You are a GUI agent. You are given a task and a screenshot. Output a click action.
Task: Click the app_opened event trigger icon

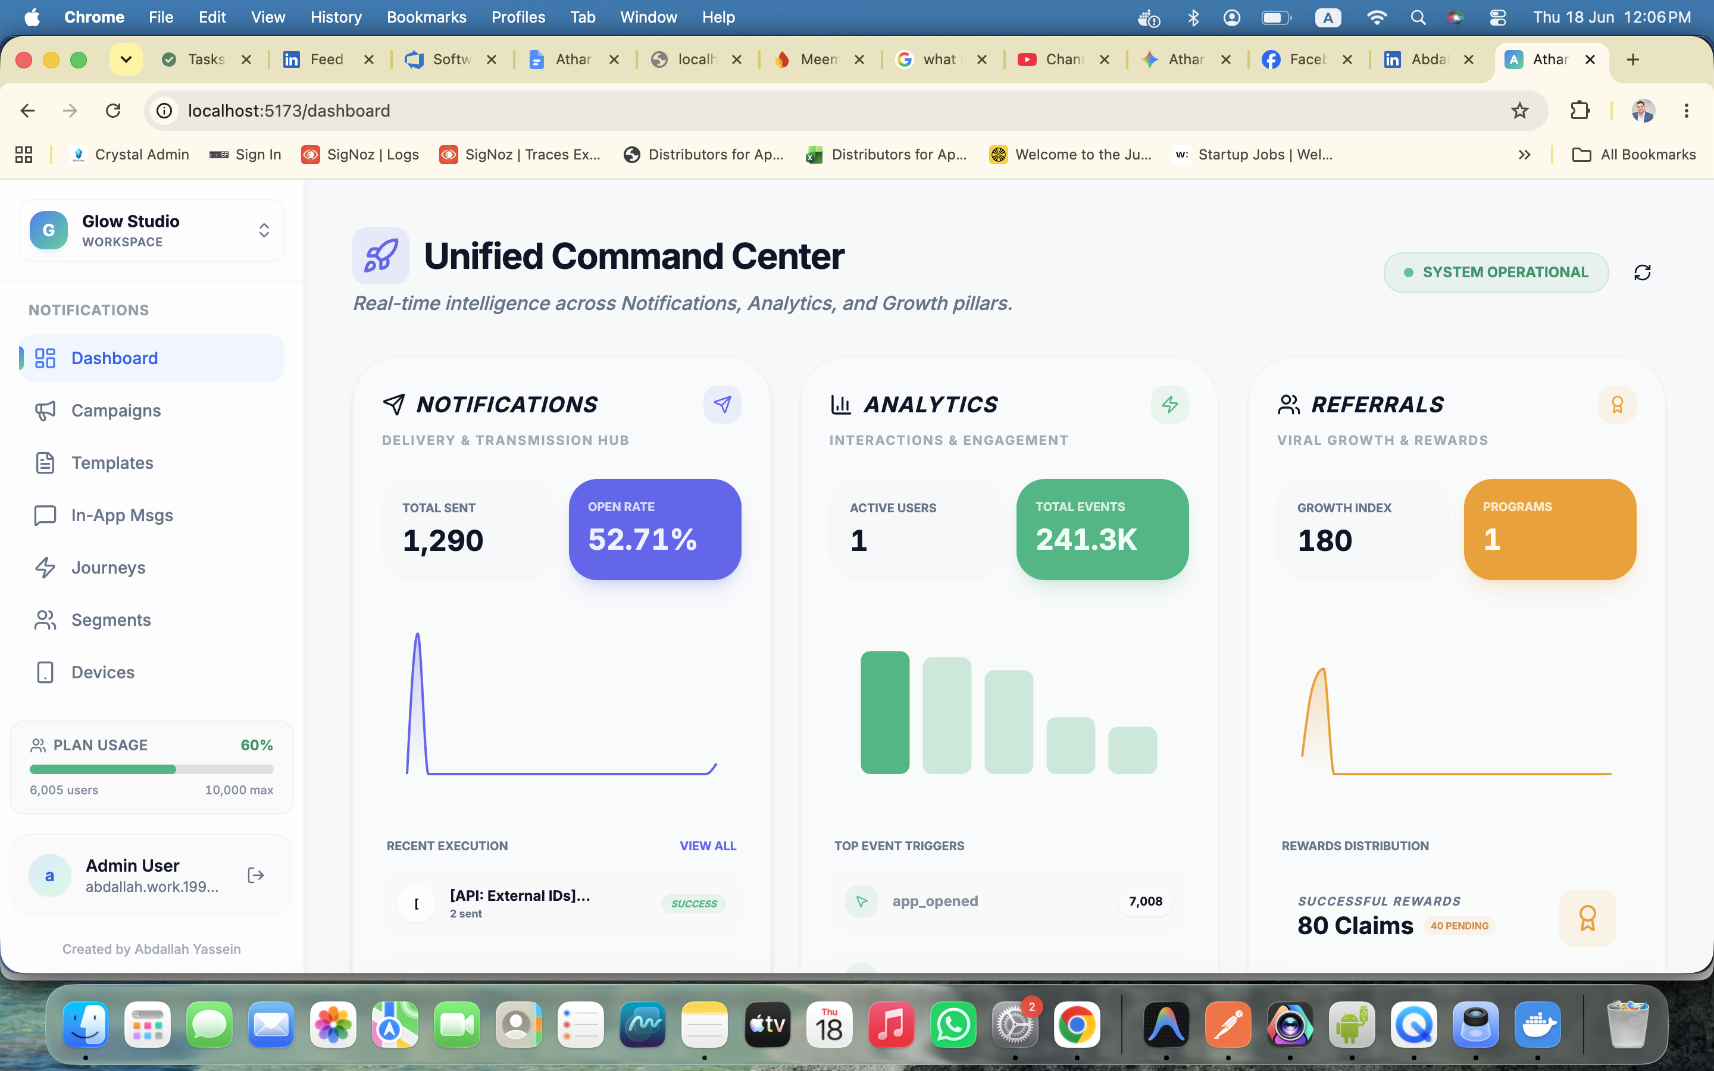861,901
